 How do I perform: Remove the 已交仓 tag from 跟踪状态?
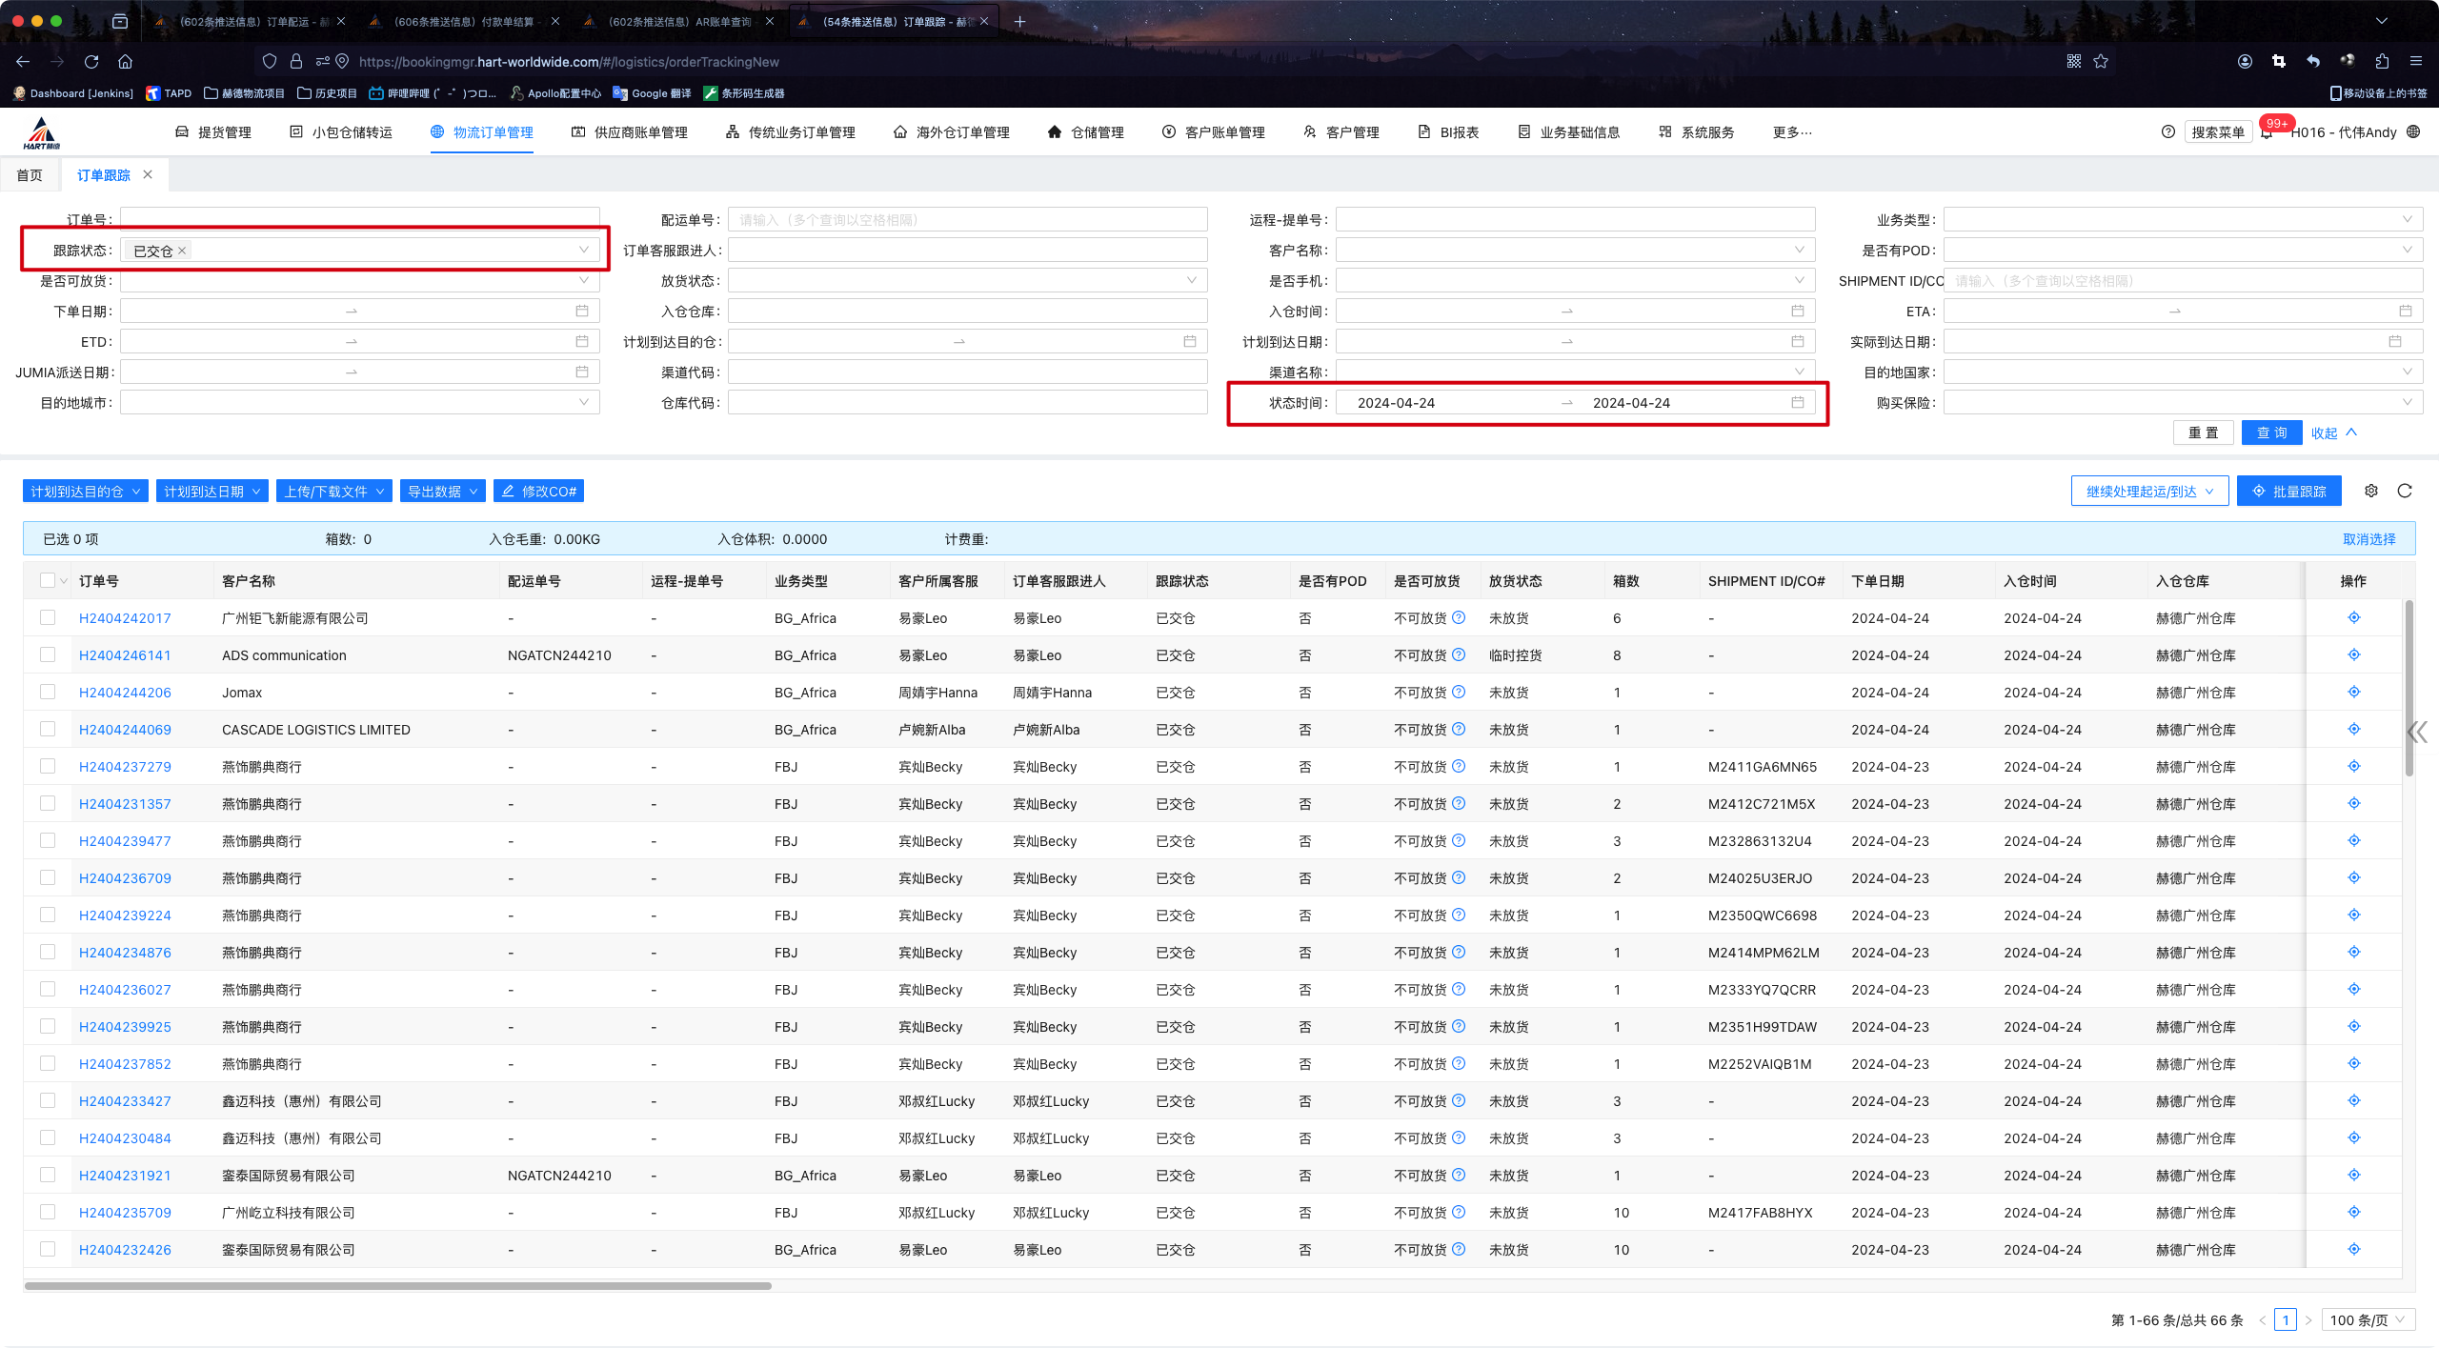(x=182, y=251)
